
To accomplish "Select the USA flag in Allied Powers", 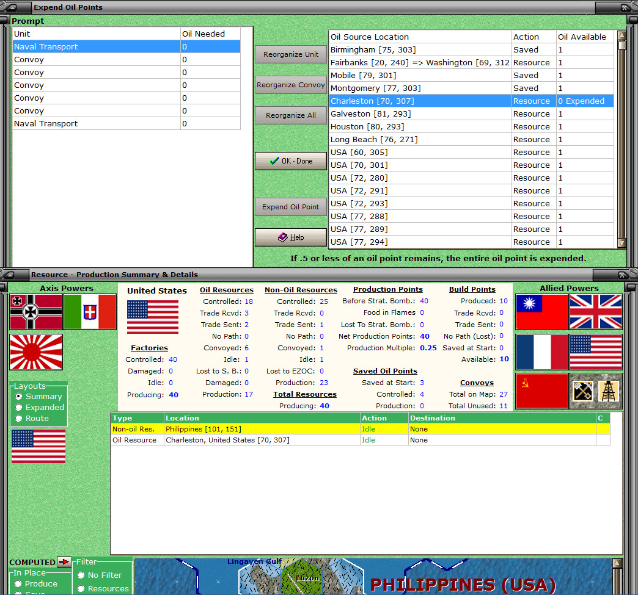I will tap(596, 352).
